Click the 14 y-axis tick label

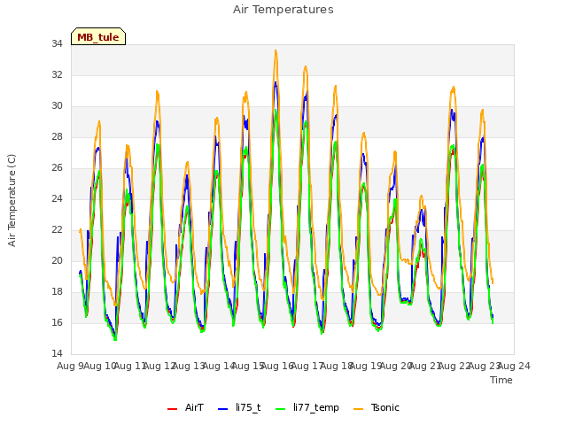point(57,353)
